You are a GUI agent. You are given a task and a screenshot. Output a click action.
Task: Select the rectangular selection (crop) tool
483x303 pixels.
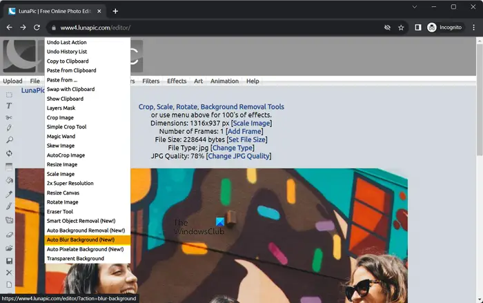(x=9, y=95)
